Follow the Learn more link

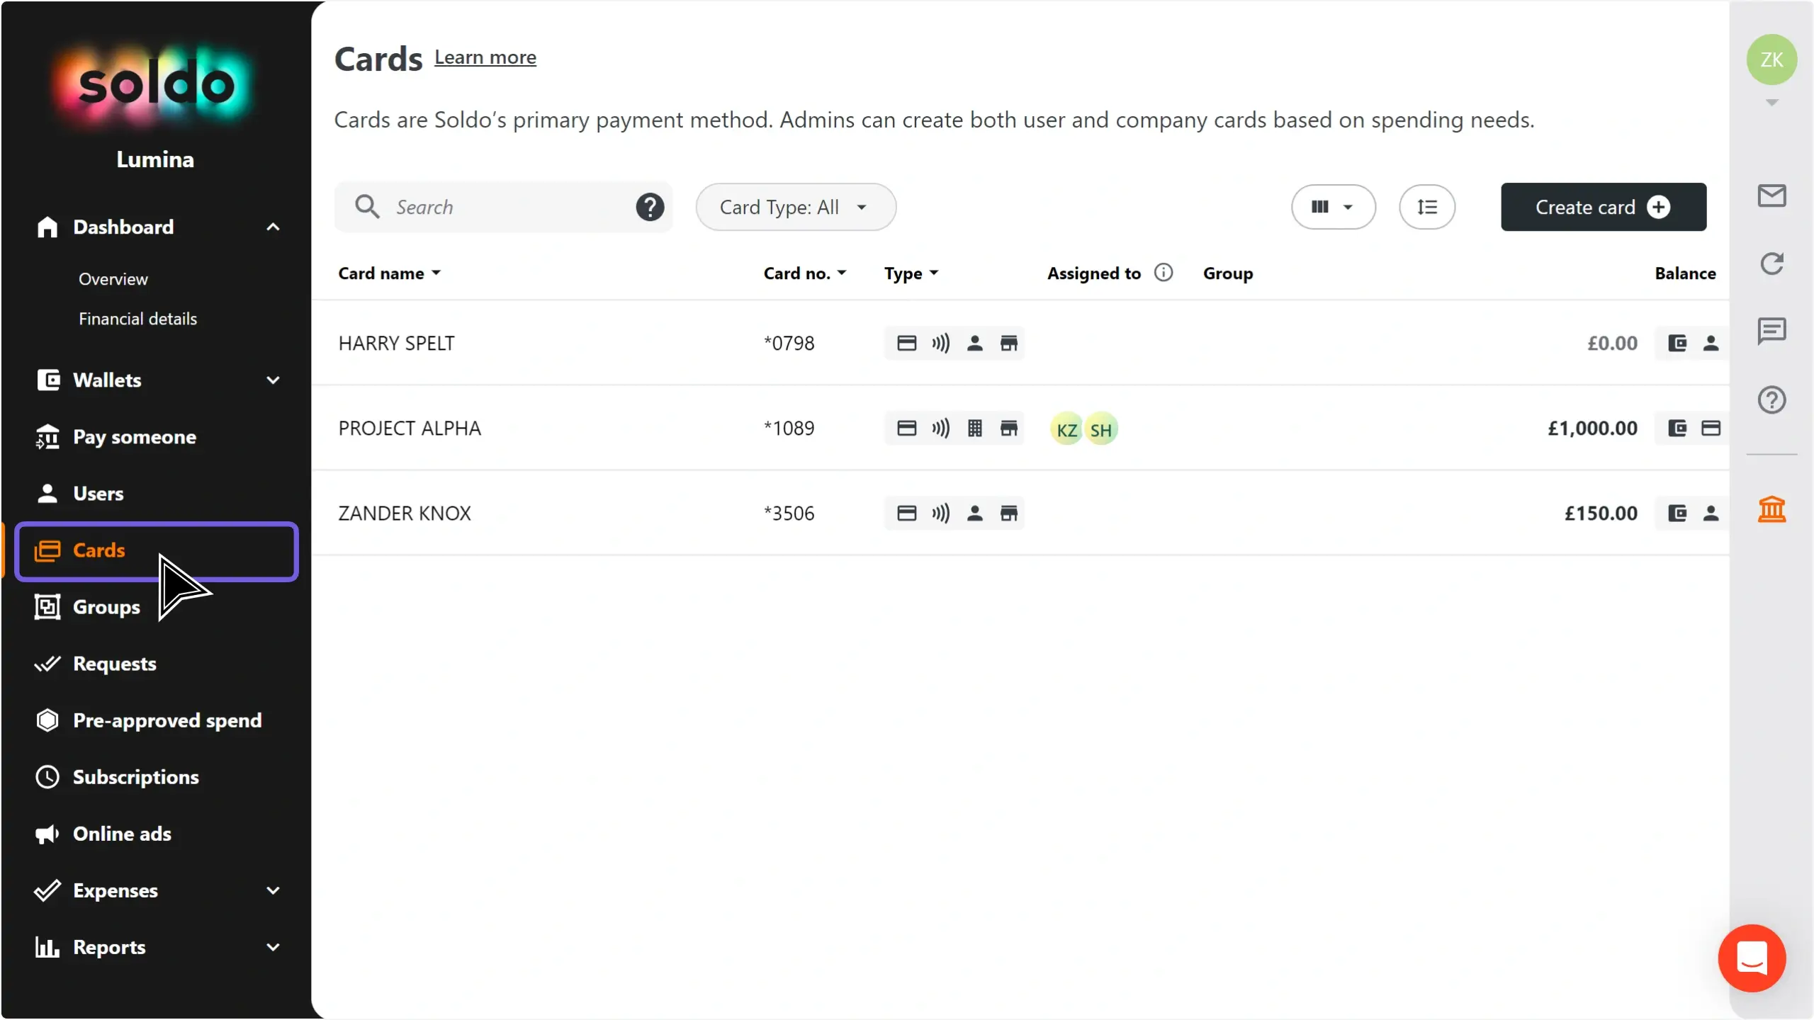(x=485, y=57)
